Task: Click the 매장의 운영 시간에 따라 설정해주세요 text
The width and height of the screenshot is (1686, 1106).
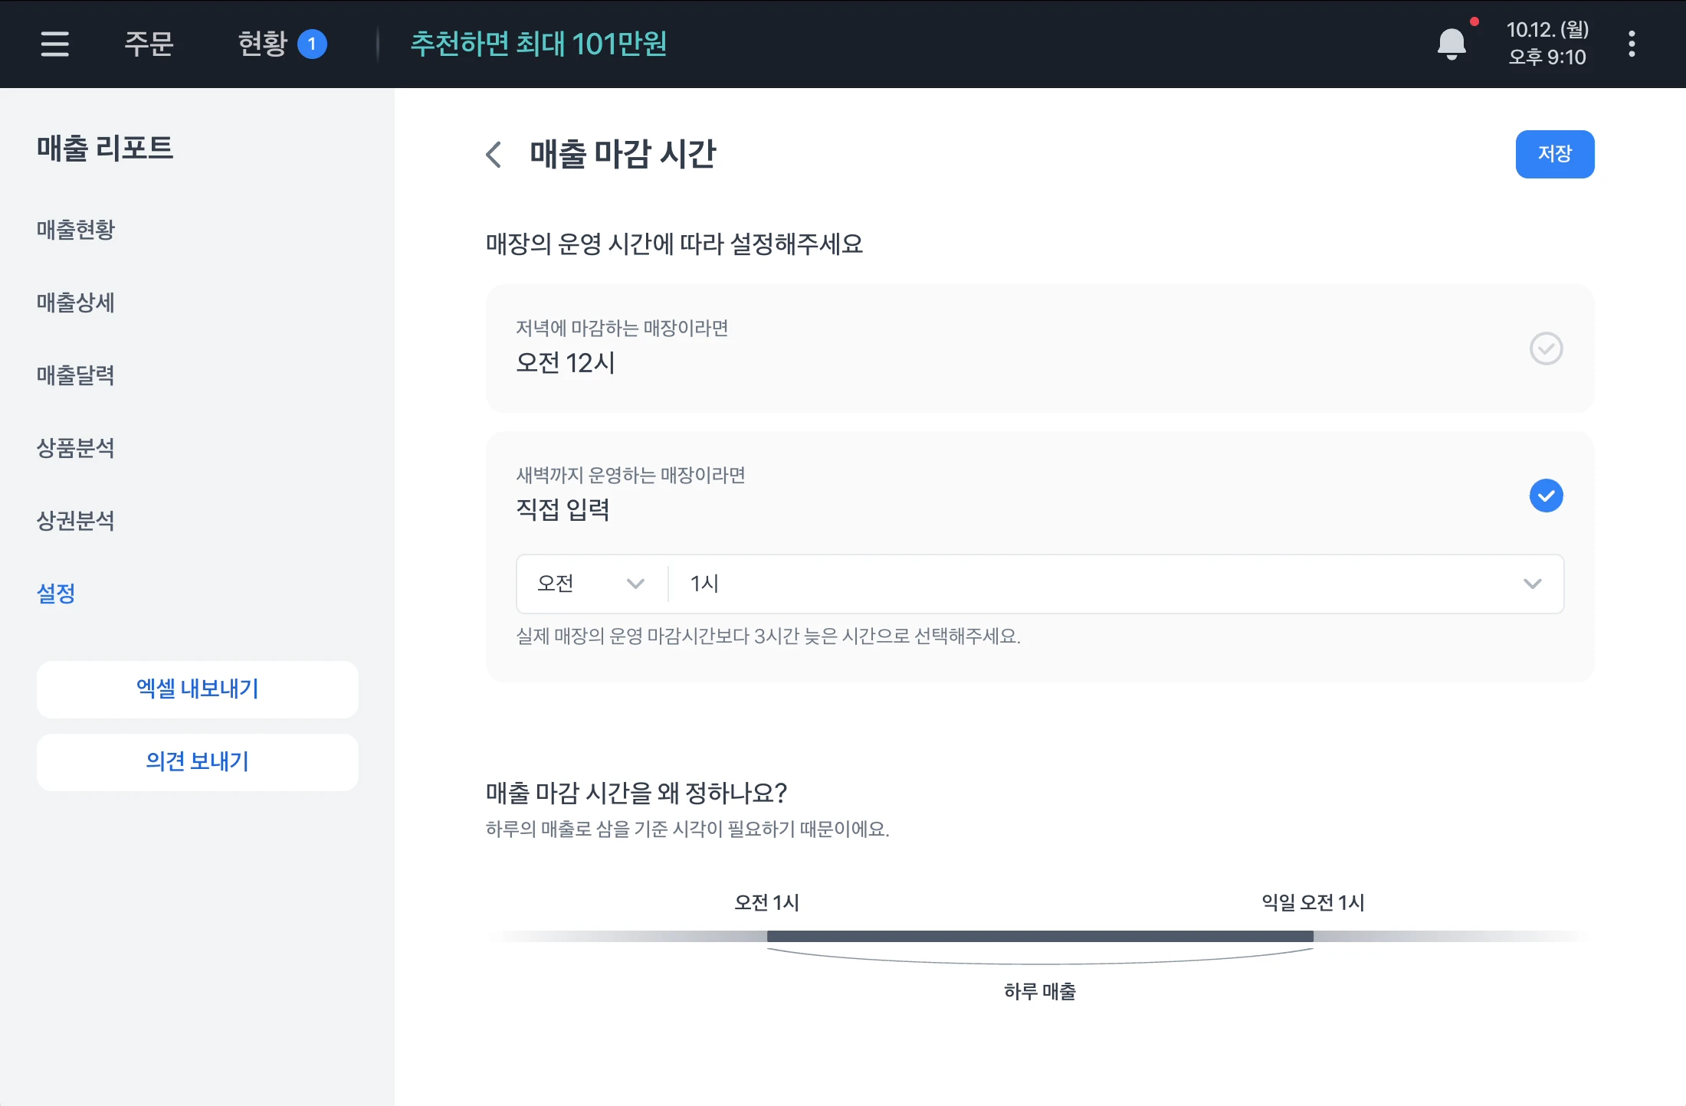Action: click(x=674, y=244)
